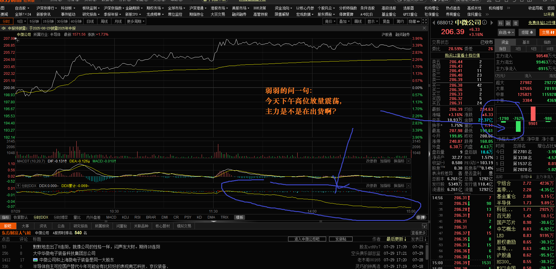Open the 竞价 dropdown

[x=330, y=21]
